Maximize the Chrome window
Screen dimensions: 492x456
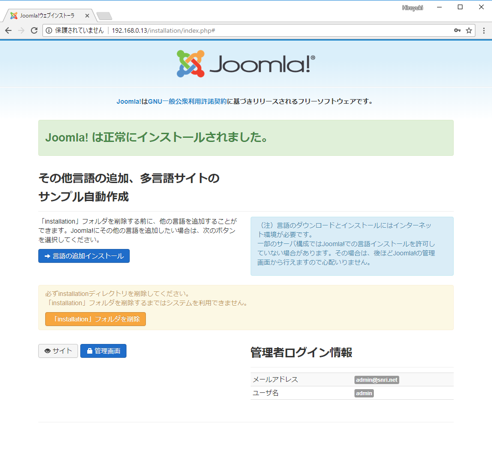click(x=460, y=7)
